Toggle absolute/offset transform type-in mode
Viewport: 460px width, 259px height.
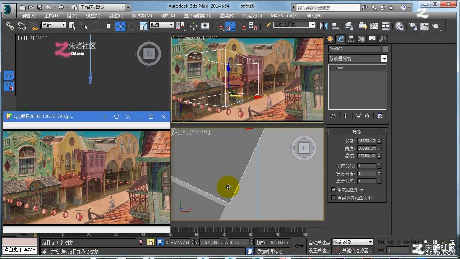[160, 242]
